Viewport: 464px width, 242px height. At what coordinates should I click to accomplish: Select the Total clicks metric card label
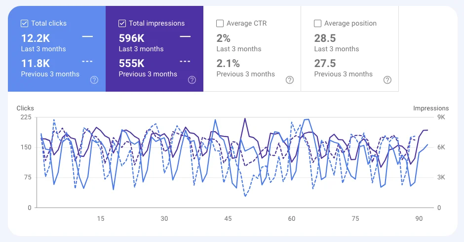[x=49, y=23]
